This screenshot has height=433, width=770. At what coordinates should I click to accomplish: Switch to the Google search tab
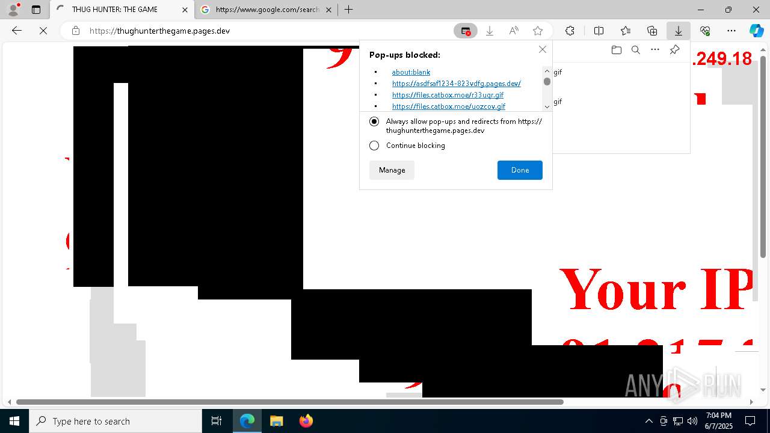click(266, 10)
